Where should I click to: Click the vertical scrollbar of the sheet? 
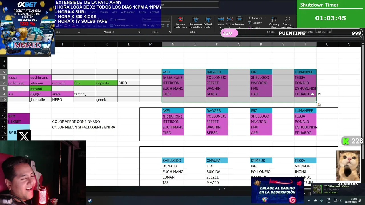pyautogui.click(x=363, y=102)
